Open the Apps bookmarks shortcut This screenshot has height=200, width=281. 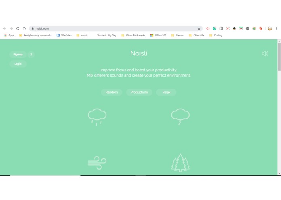click(x=9, y=35)
